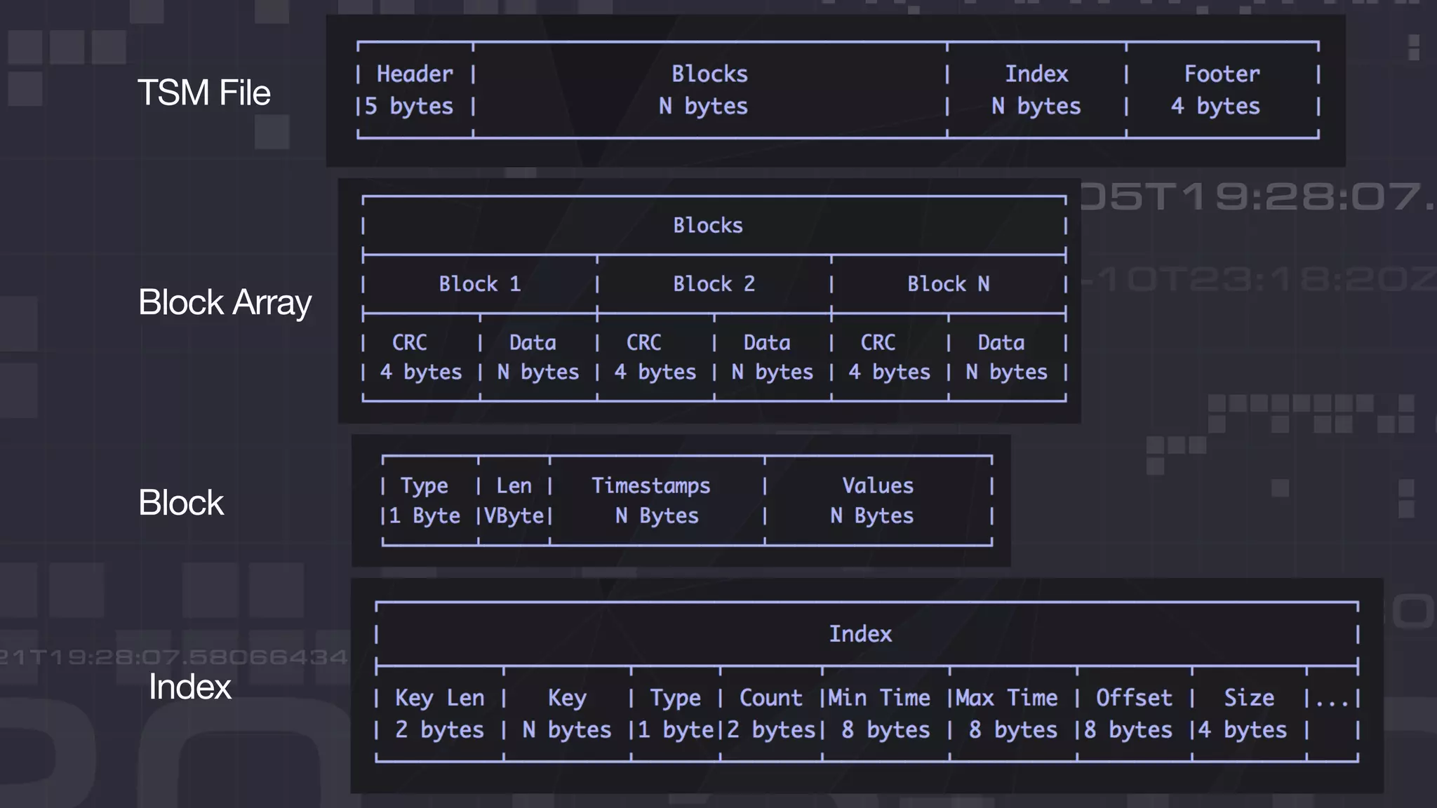The width and height of the screenshot is (1437, 808).
Task: Select the Header 5 bytes cell
Action: [415, 90]
